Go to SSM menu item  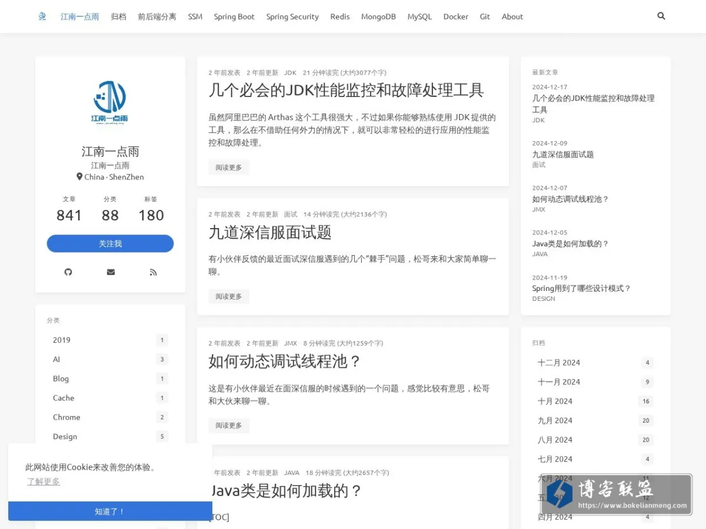point(195,16)
